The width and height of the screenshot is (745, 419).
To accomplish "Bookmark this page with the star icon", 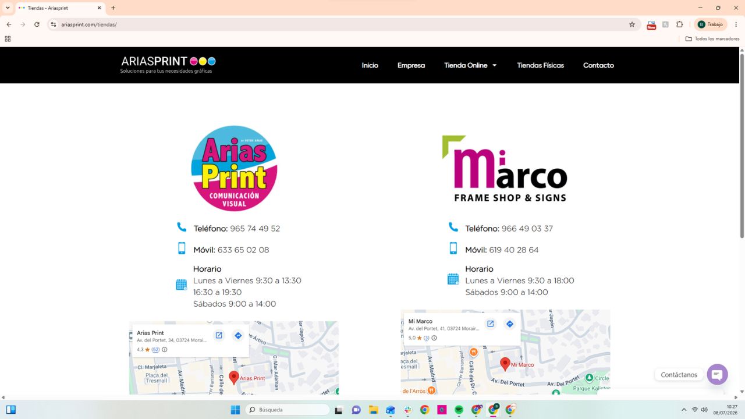I will tap(632, 24).
